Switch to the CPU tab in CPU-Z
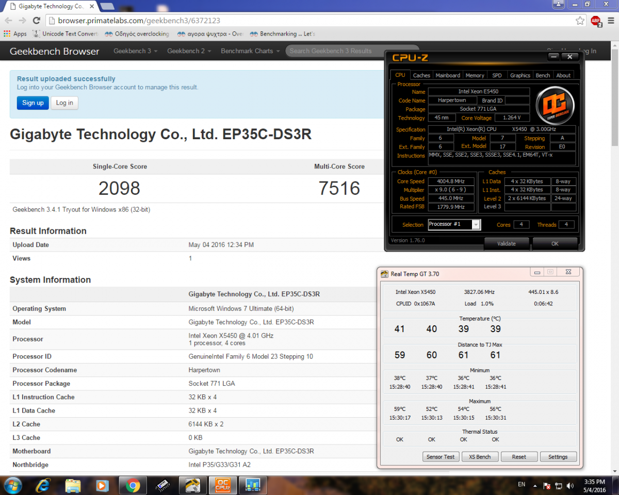Screen dimensions: 619x495 coord(400,75)
